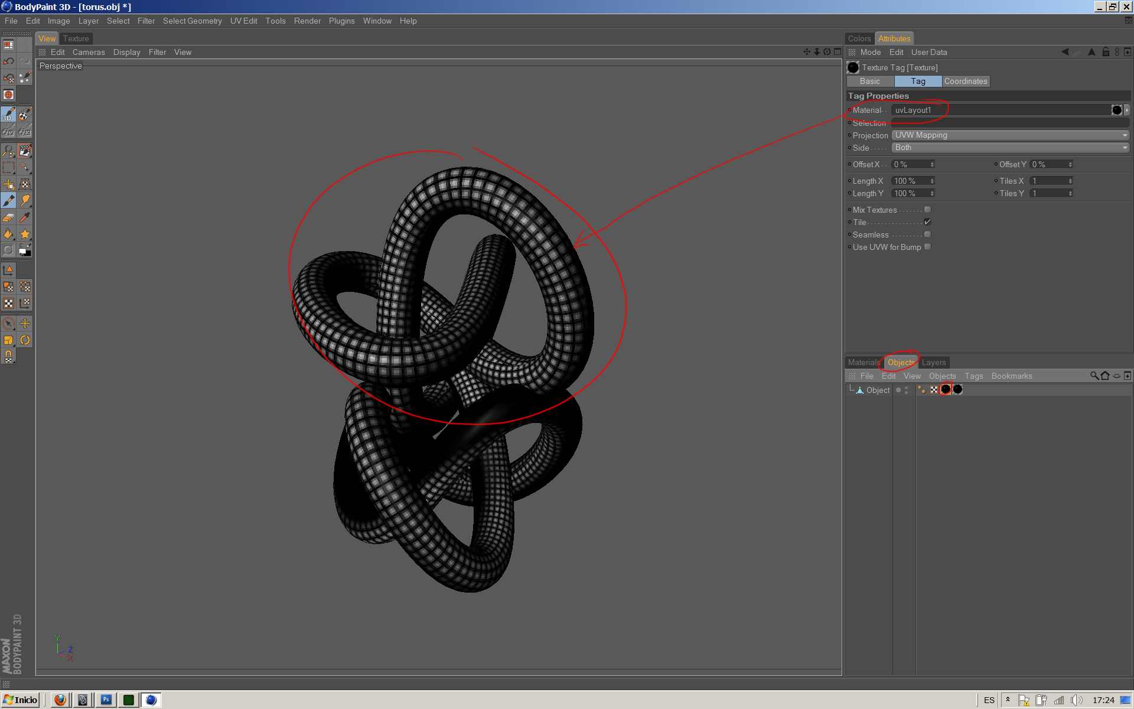Uncheck the Tile checkbox
The image size is (1134, 709).
(x=927, y=222)
